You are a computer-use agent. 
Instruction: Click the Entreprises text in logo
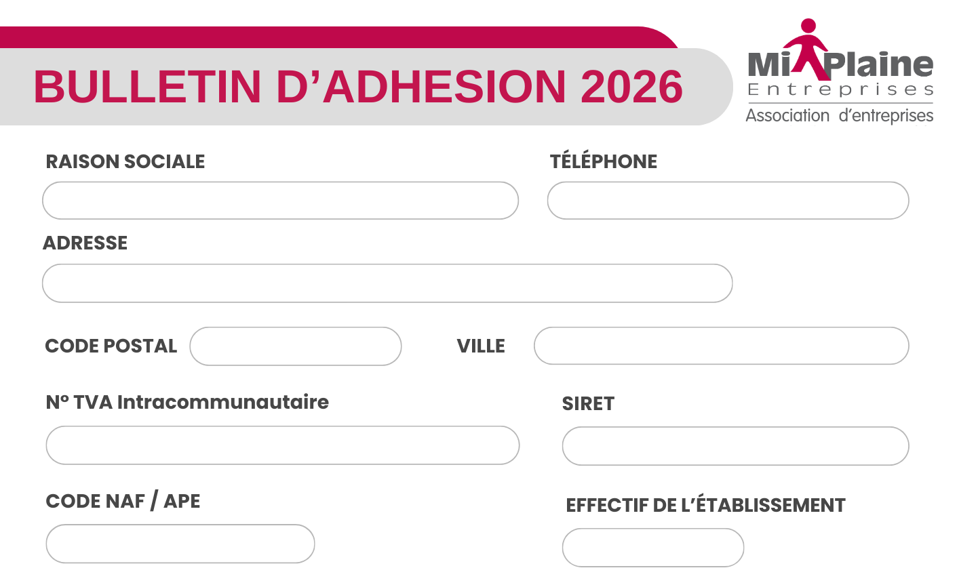tap(840, 89)
